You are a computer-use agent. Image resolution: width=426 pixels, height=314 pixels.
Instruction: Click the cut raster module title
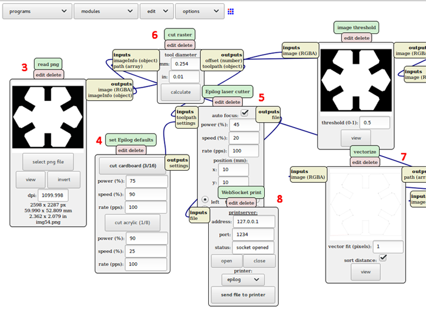[180, 35]
